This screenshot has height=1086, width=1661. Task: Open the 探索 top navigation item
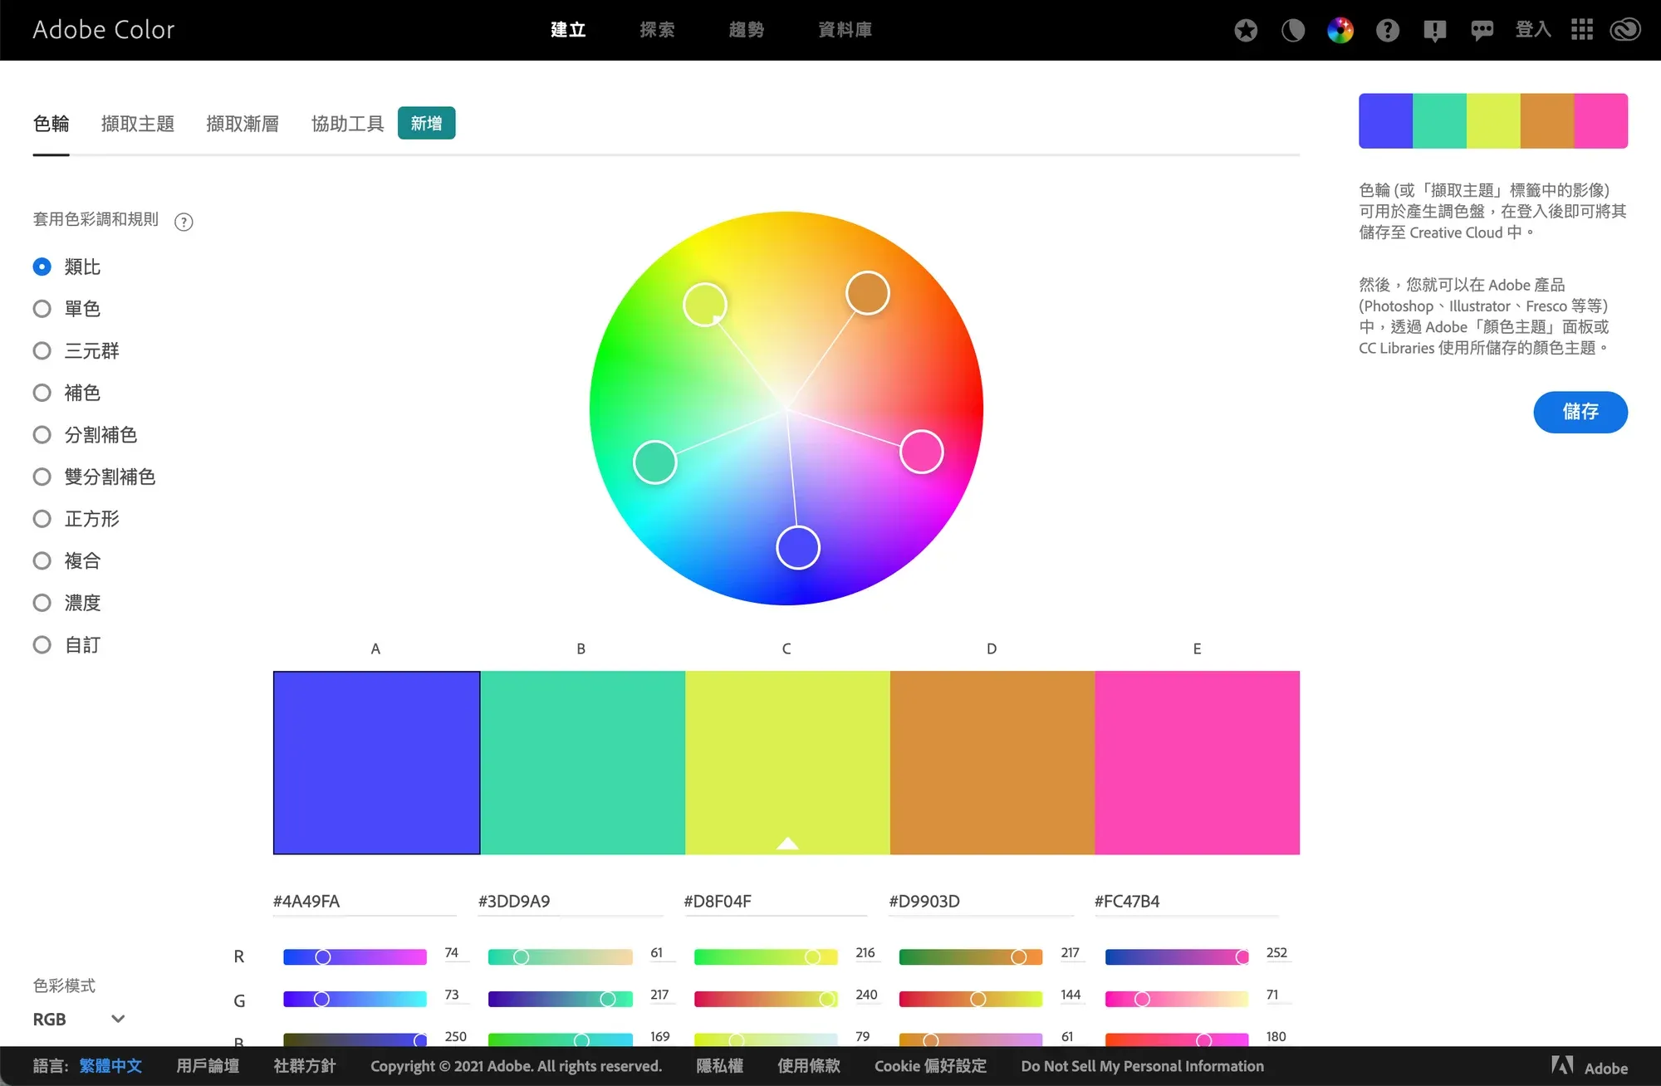pos(657,30)
